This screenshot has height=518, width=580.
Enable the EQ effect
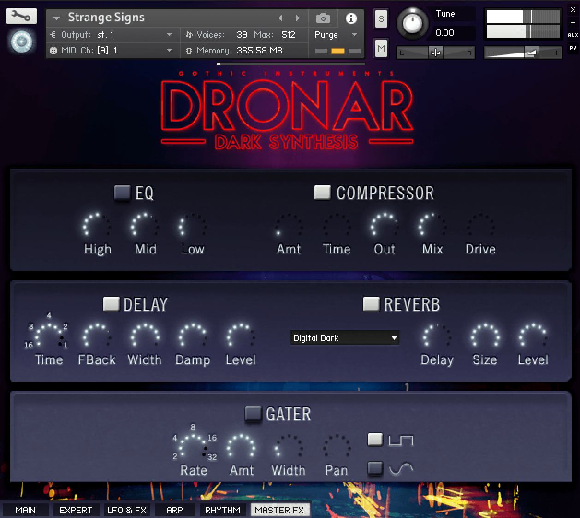pos(122,193)
